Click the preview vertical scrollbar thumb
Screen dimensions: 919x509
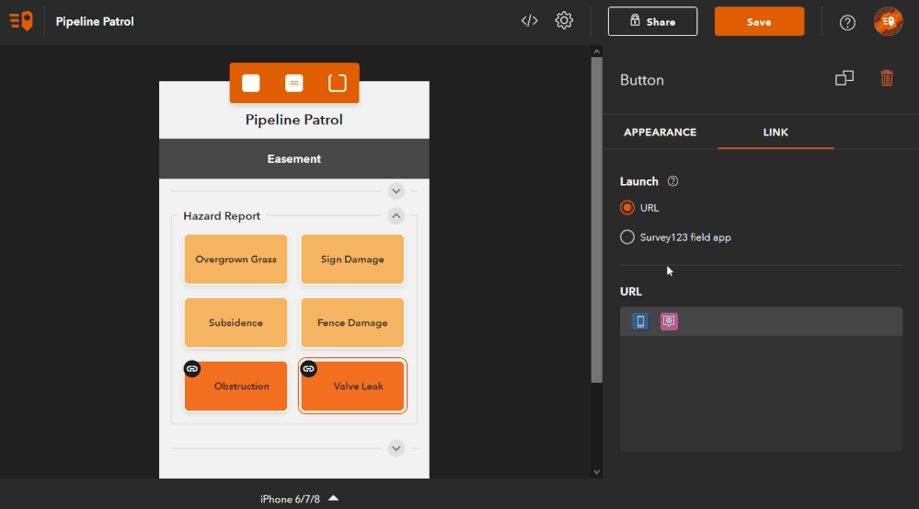(x=597, y=220)
